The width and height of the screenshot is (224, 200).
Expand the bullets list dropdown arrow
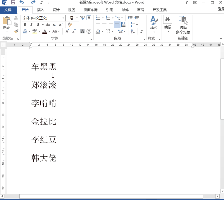coord(103,18)
